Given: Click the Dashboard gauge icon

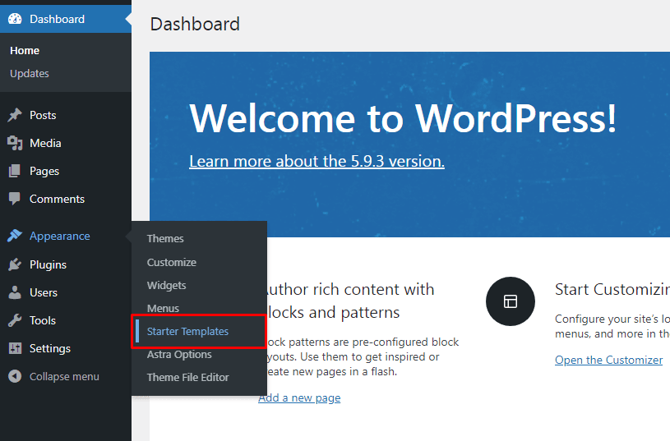Looking at the screenshot, I should click(x=15, y=19).
